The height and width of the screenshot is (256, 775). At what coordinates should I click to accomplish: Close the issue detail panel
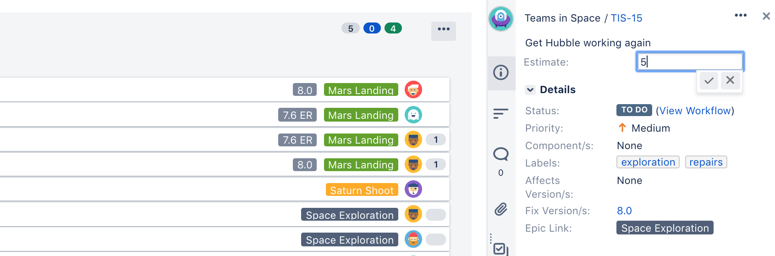tap(766, 17)
